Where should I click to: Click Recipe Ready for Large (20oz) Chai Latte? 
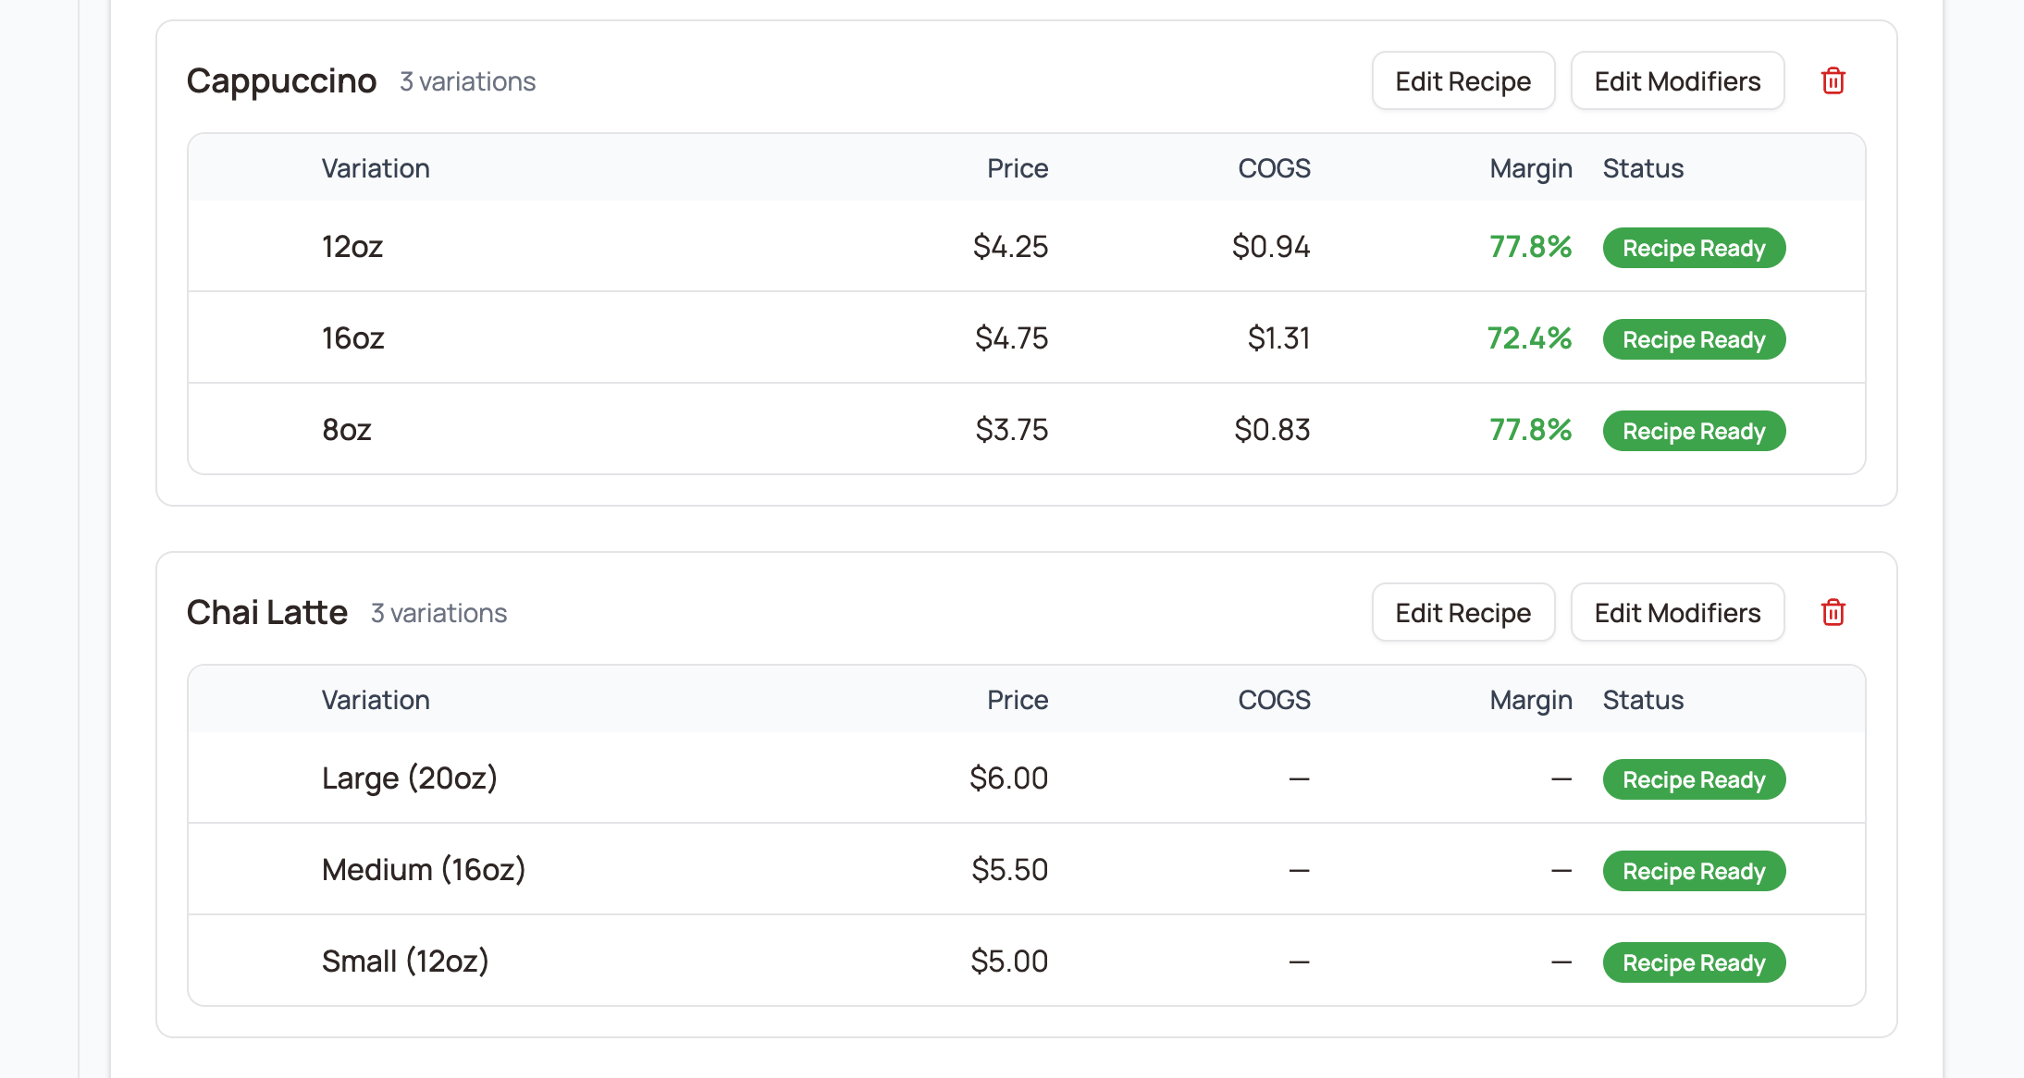coord(1693,778)
